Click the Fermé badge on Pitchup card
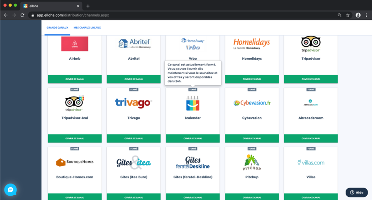The height and width of the screenshot is (200, 372). (252, 149)
